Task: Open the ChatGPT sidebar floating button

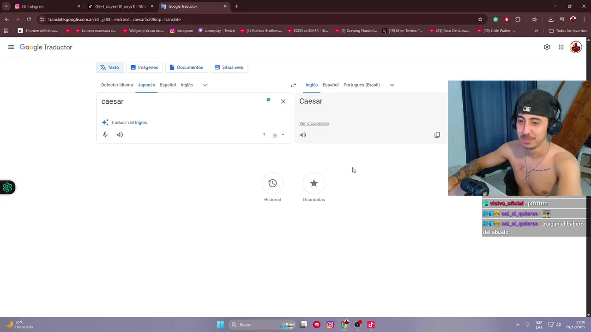Action: coord(7,187)
